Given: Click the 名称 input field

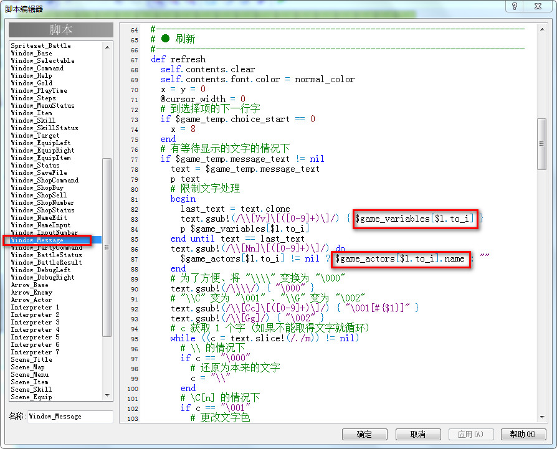Looking at the screenshot, I should (70, 417).
